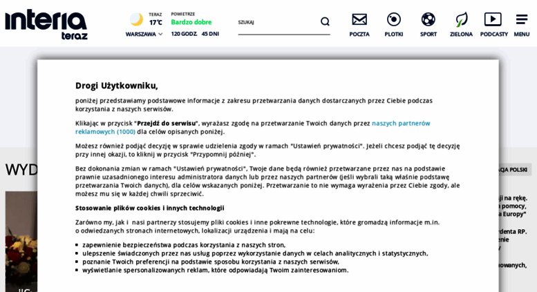Click the flower photo thumbnail behind dialog

pyautogui.click(x=21, y=242)
